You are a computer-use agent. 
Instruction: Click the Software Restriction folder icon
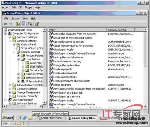pos(23,78)
